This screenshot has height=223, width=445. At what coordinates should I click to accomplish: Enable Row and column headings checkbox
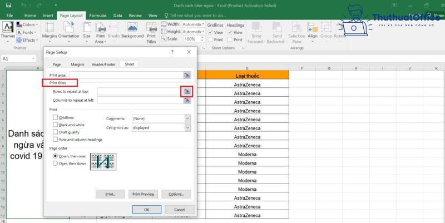tap(55, 139)
